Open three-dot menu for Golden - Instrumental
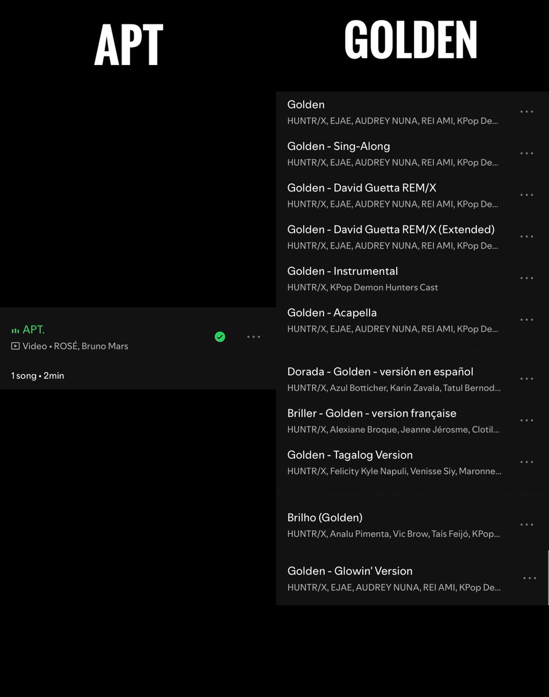The image size is (549, 697). (x=526, y=278)
